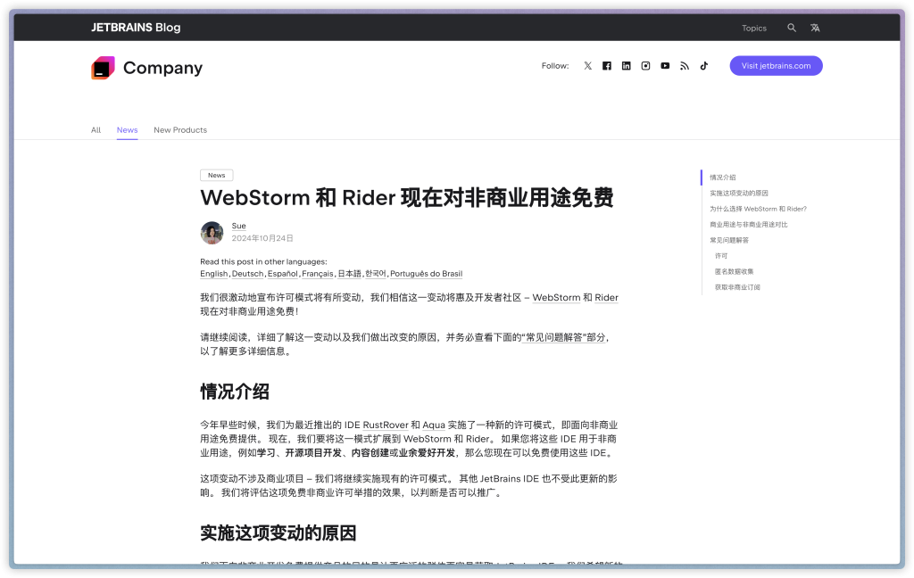Jump to 常见问题解答 in table of contents
Image resolution: width=914 pixels, height=578 pixels.
pyautogui.click(x=729, y=240)
